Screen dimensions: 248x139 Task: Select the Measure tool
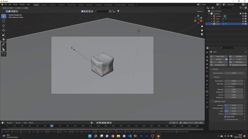tap(3, 49)
